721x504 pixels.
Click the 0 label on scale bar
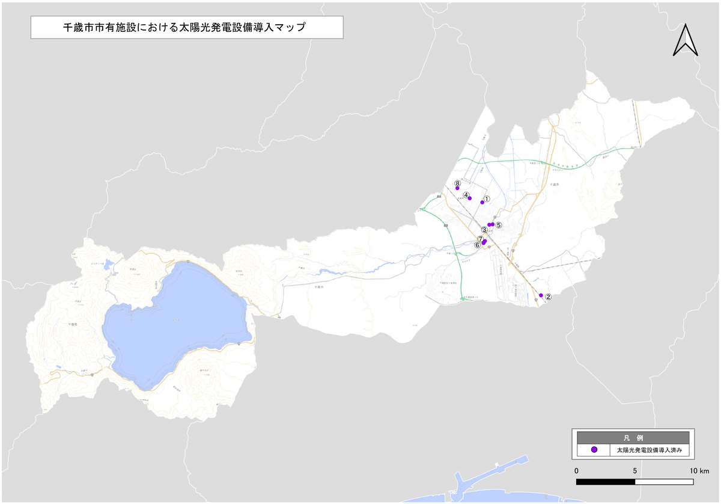point(577,470)
